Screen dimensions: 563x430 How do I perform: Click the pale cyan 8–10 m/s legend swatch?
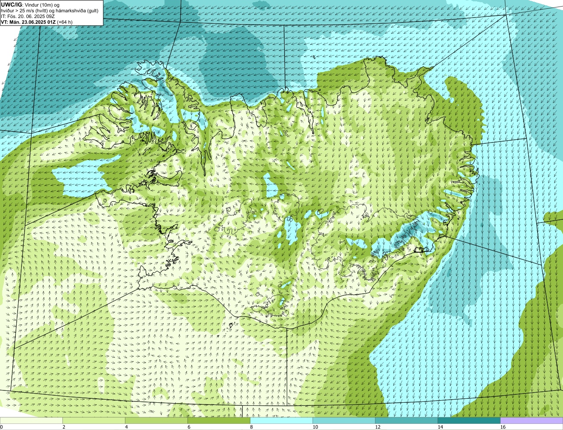(x=281, y=420)
